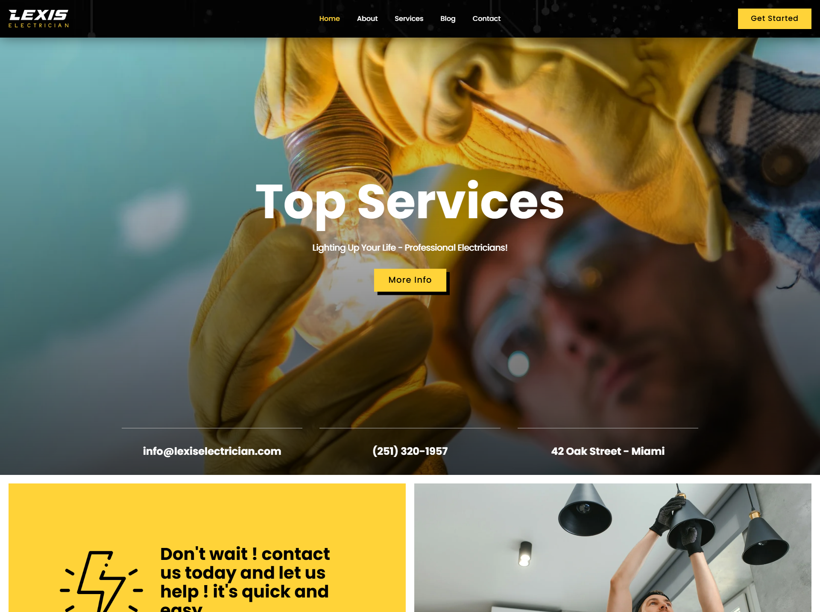
Task: Click the Don't wait contact us heading
Action: (245, 578)
